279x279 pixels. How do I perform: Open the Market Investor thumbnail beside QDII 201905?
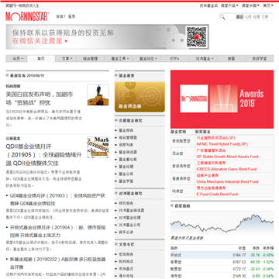pos(98,147)
